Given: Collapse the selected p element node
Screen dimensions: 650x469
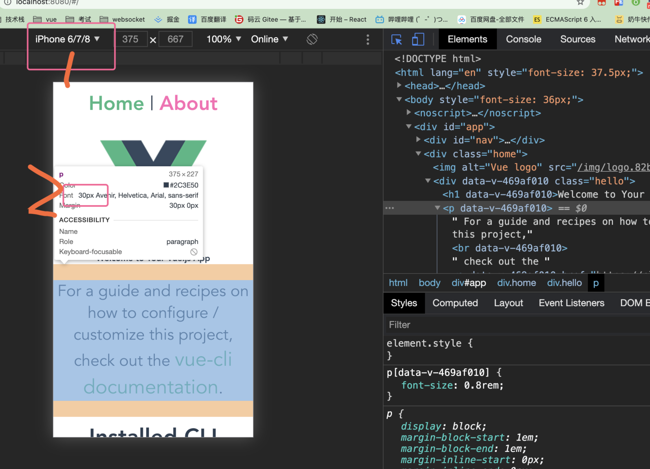Looking at the screenshot, I should click(438, 208).
